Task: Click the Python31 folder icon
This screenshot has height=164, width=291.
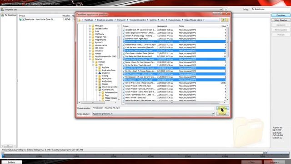Action: (93, 42)
